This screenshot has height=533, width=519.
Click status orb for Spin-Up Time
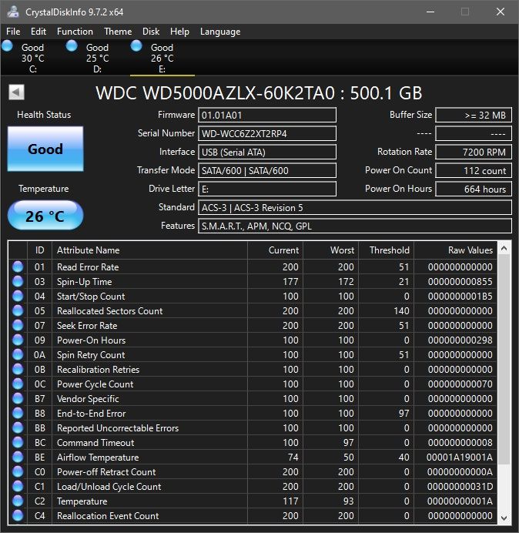[x=18, y=282]
